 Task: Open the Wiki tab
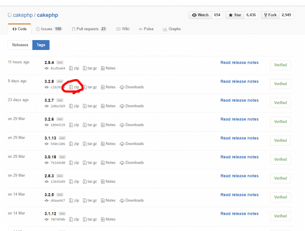tap(122, 29)
